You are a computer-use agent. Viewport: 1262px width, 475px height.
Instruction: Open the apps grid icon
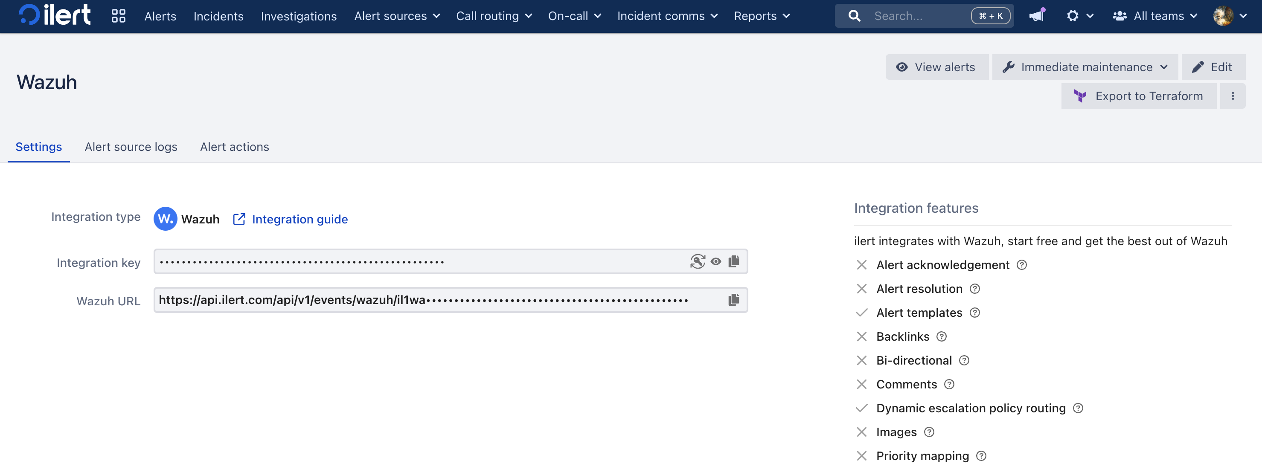point(118,16)
